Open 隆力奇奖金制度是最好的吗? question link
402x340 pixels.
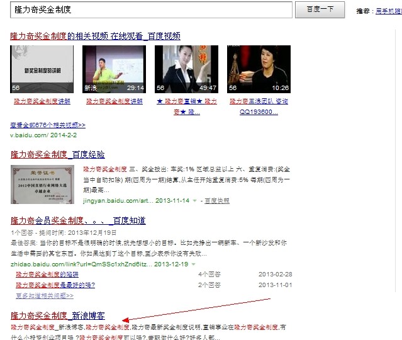[55, 285]
